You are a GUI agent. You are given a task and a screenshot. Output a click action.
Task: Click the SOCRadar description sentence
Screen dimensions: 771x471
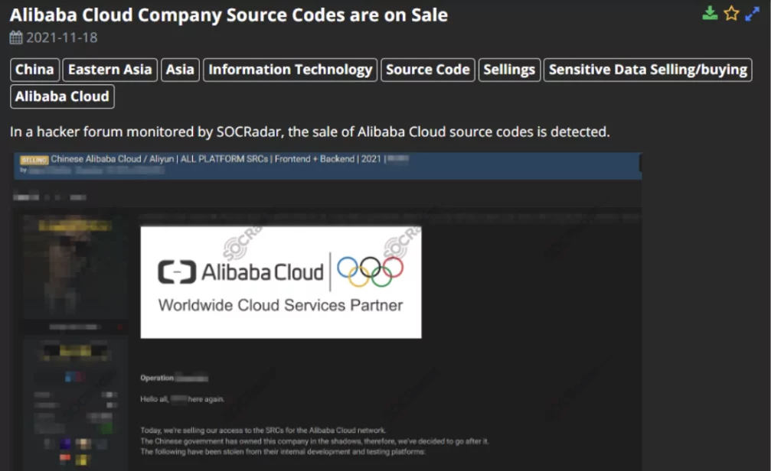[310, 132]
